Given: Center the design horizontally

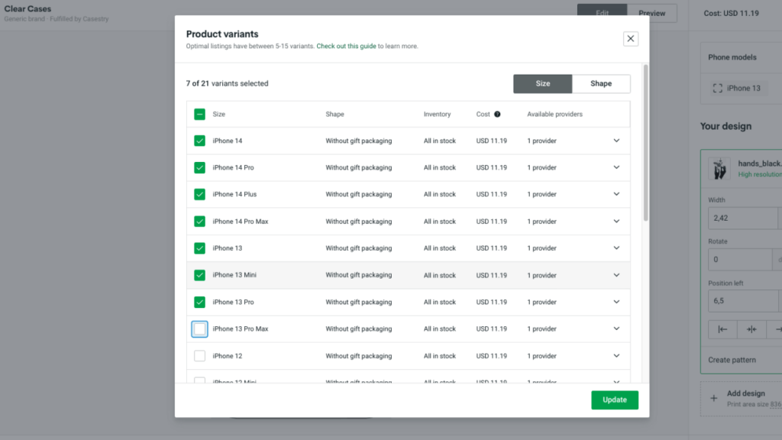Looking at the screenshot, I should tap(751, 329).
